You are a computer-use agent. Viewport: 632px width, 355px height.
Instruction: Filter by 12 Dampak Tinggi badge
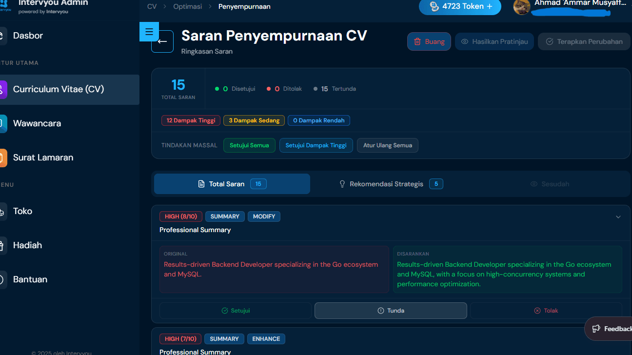tap(191, 120)
